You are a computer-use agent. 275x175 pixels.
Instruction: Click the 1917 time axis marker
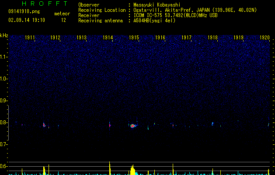[186, 38]
